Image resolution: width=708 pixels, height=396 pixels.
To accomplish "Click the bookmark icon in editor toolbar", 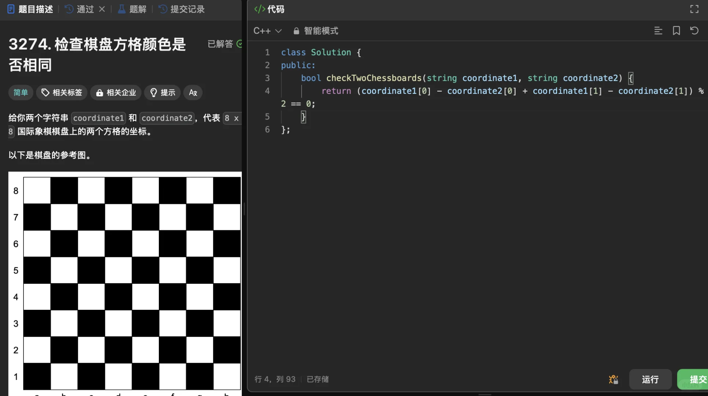I will (676, 31).
